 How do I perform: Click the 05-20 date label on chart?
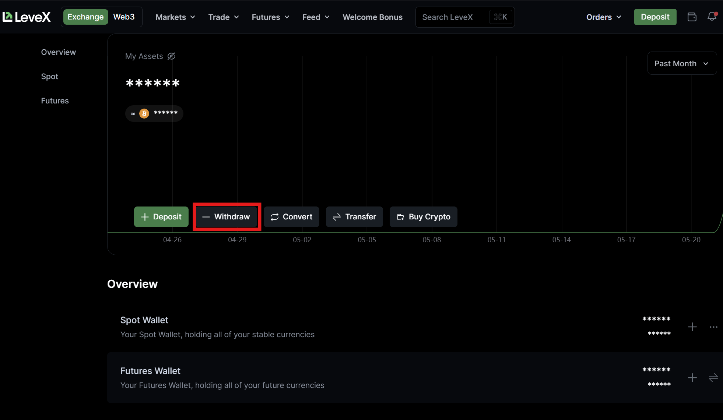click(x=691, y=240)
